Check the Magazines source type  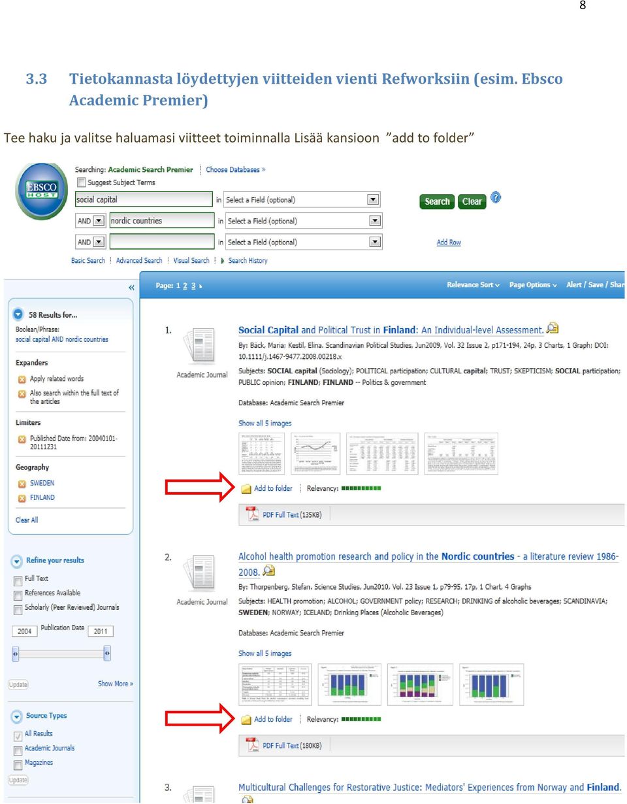tap(18, 765)
